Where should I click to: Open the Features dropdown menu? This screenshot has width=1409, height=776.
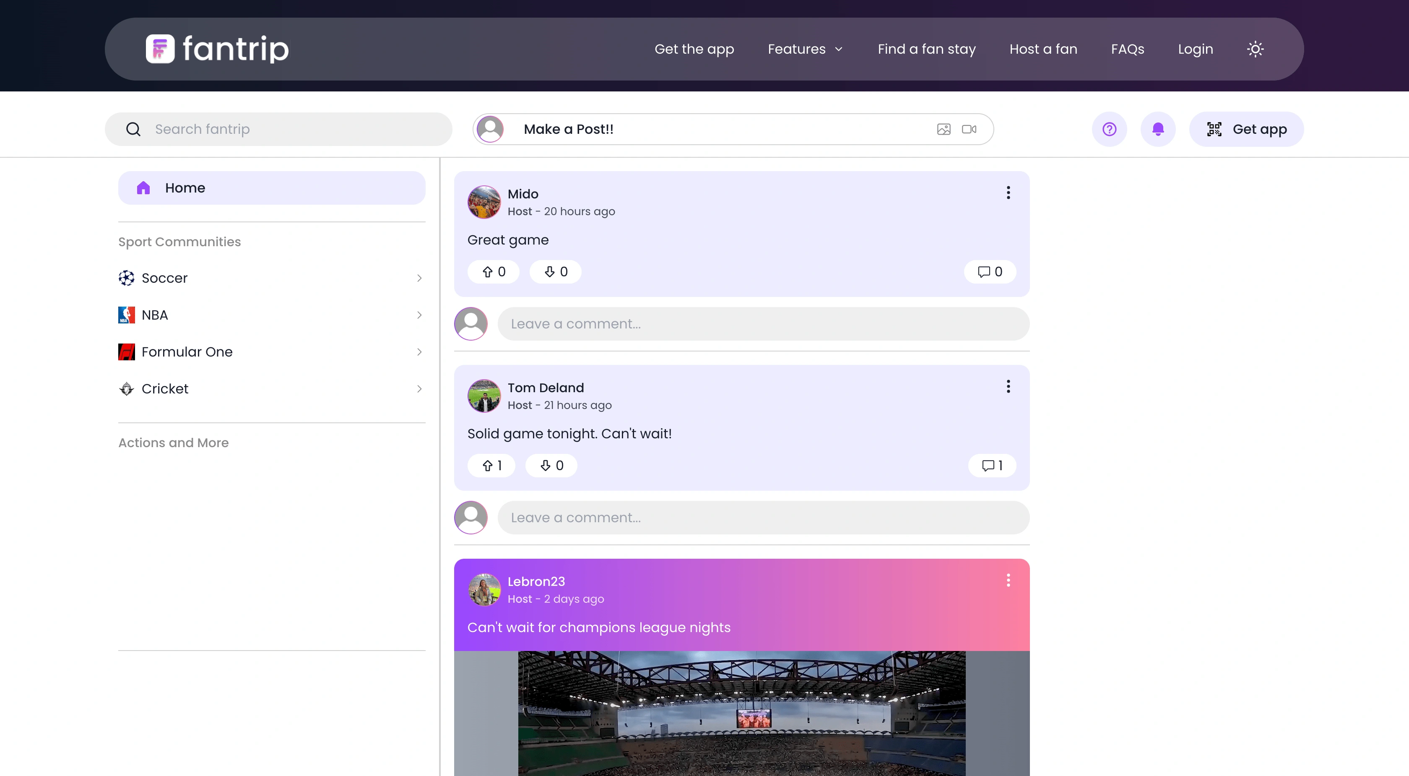point(806,49)
